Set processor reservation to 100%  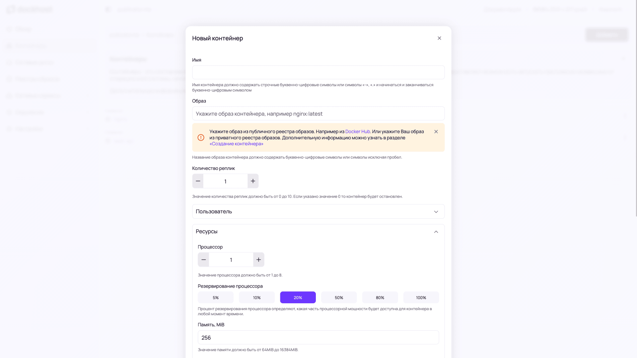pyautogui.click(x=421, y=298)
